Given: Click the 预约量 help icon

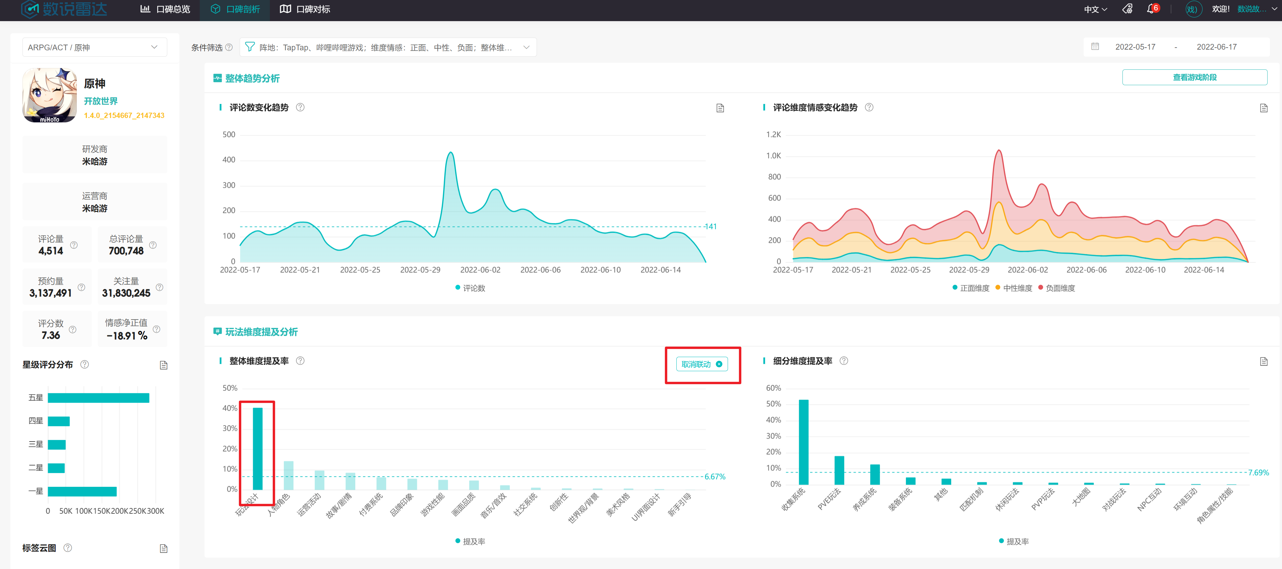Looking at the screenshot, I should click(x=81, y=287).
